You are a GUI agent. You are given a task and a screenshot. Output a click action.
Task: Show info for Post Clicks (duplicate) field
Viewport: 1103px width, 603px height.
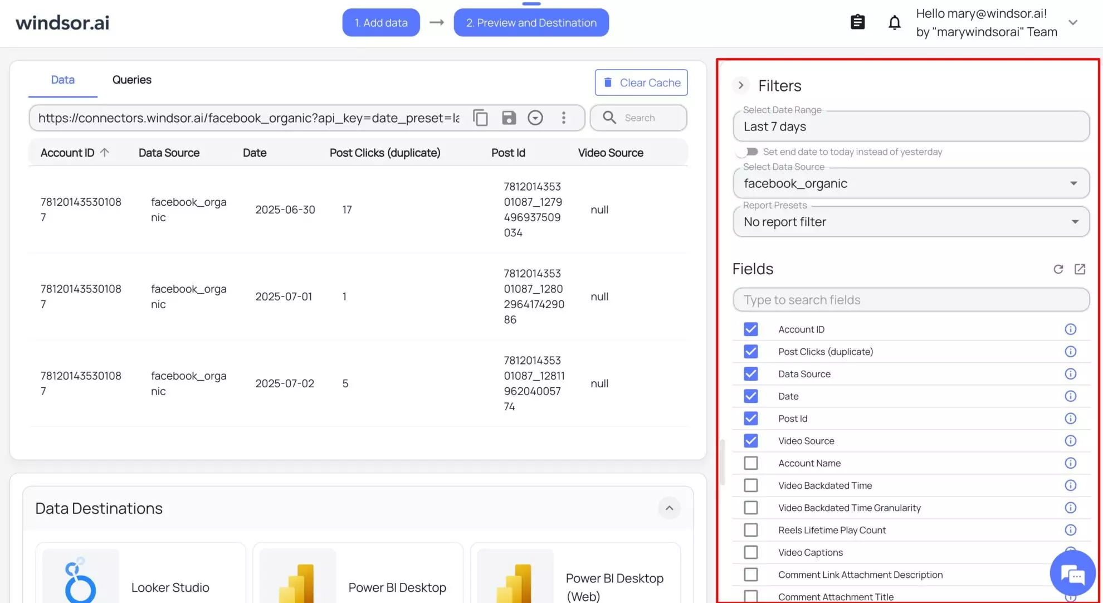coord(1070,352)
